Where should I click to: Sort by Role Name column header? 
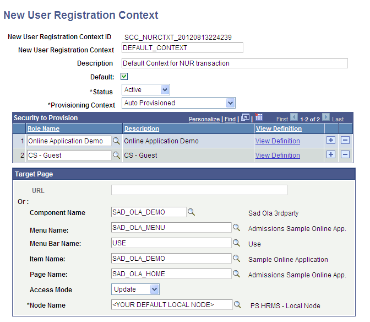[43, 128]
